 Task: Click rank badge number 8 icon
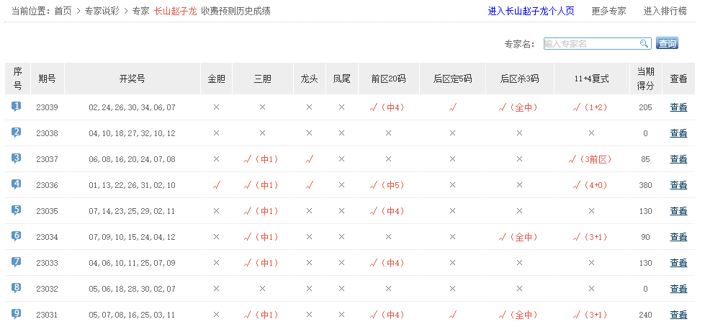tap(17, 288)
